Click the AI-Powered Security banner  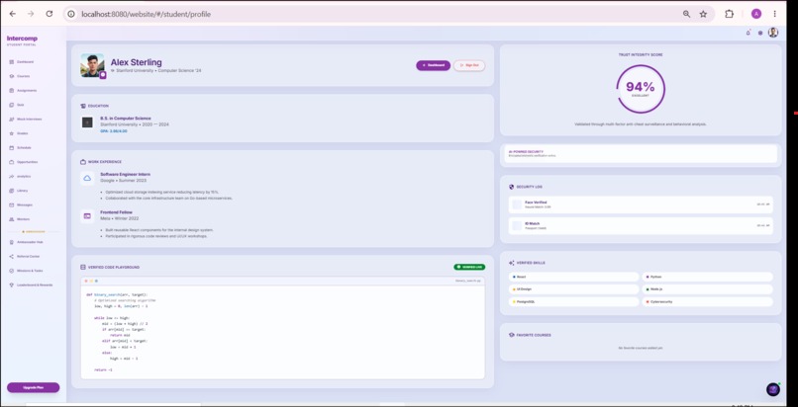[x=641, y=154]
